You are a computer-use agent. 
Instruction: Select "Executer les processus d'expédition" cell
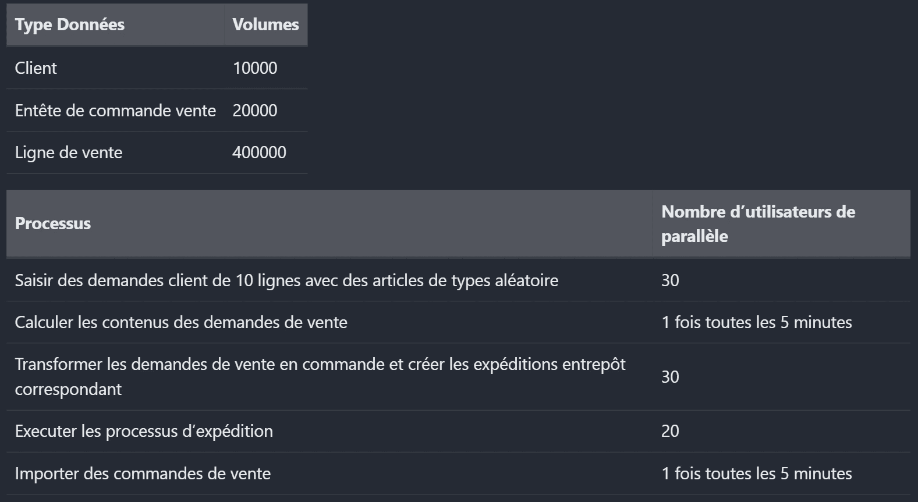(144, 431)
